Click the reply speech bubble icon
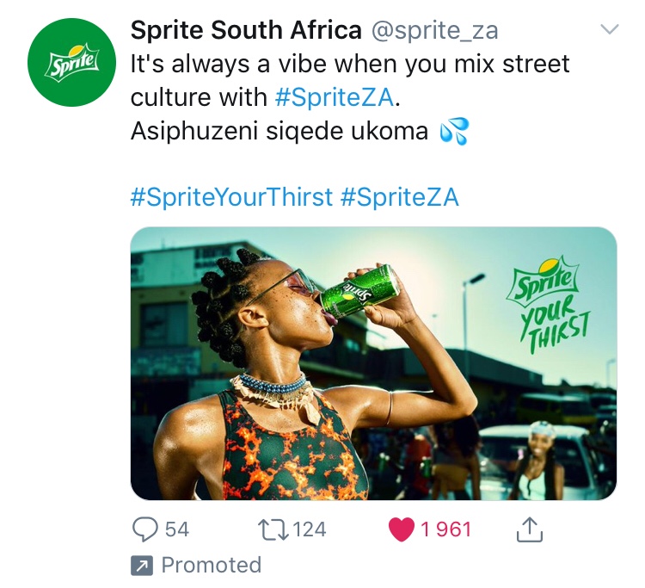This screenshot has width=645, height=588. pyautogui.click(x=146, y=529)
